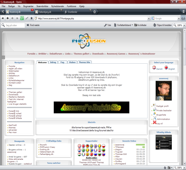Click the red X Log ud
186x170 pixels.
click(x=154, y=122)
